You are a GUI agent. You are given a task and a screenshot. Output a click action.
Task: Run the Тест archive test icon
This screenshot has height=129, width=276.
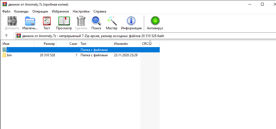(47, 21)
